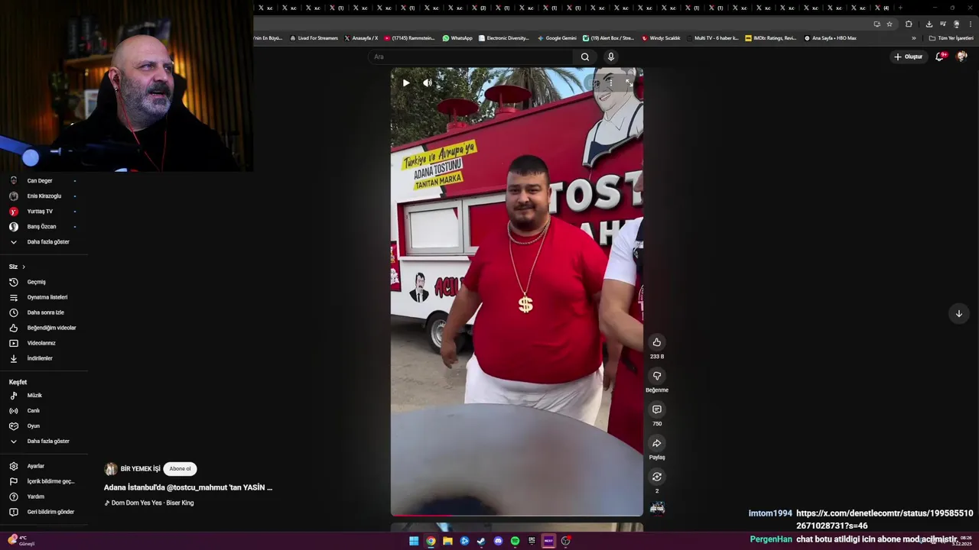979x550 pixels.
Task: Open the 750 comments panel
Action: [656, 409]
